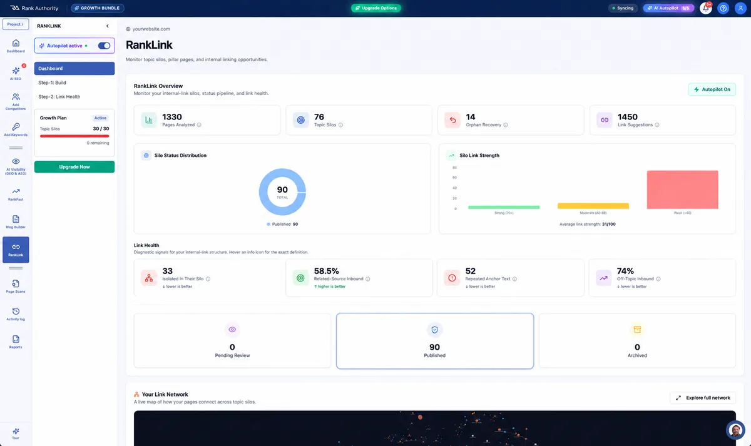The image size is (751, 446).
Task: Click the 1330 Pages Analyzed card
Action: click(207, 120)
